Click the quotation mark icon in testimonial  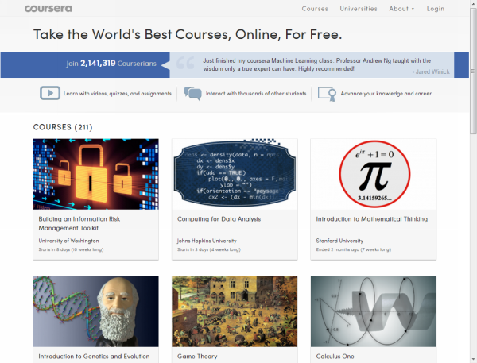(x=185, y=64)
